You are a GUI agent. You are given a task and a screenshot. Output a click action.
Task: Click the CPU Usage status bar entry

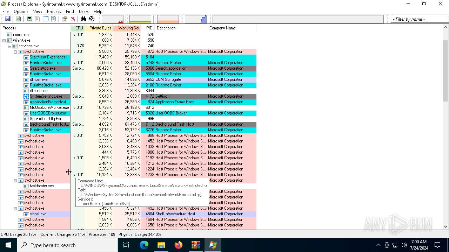19,234
